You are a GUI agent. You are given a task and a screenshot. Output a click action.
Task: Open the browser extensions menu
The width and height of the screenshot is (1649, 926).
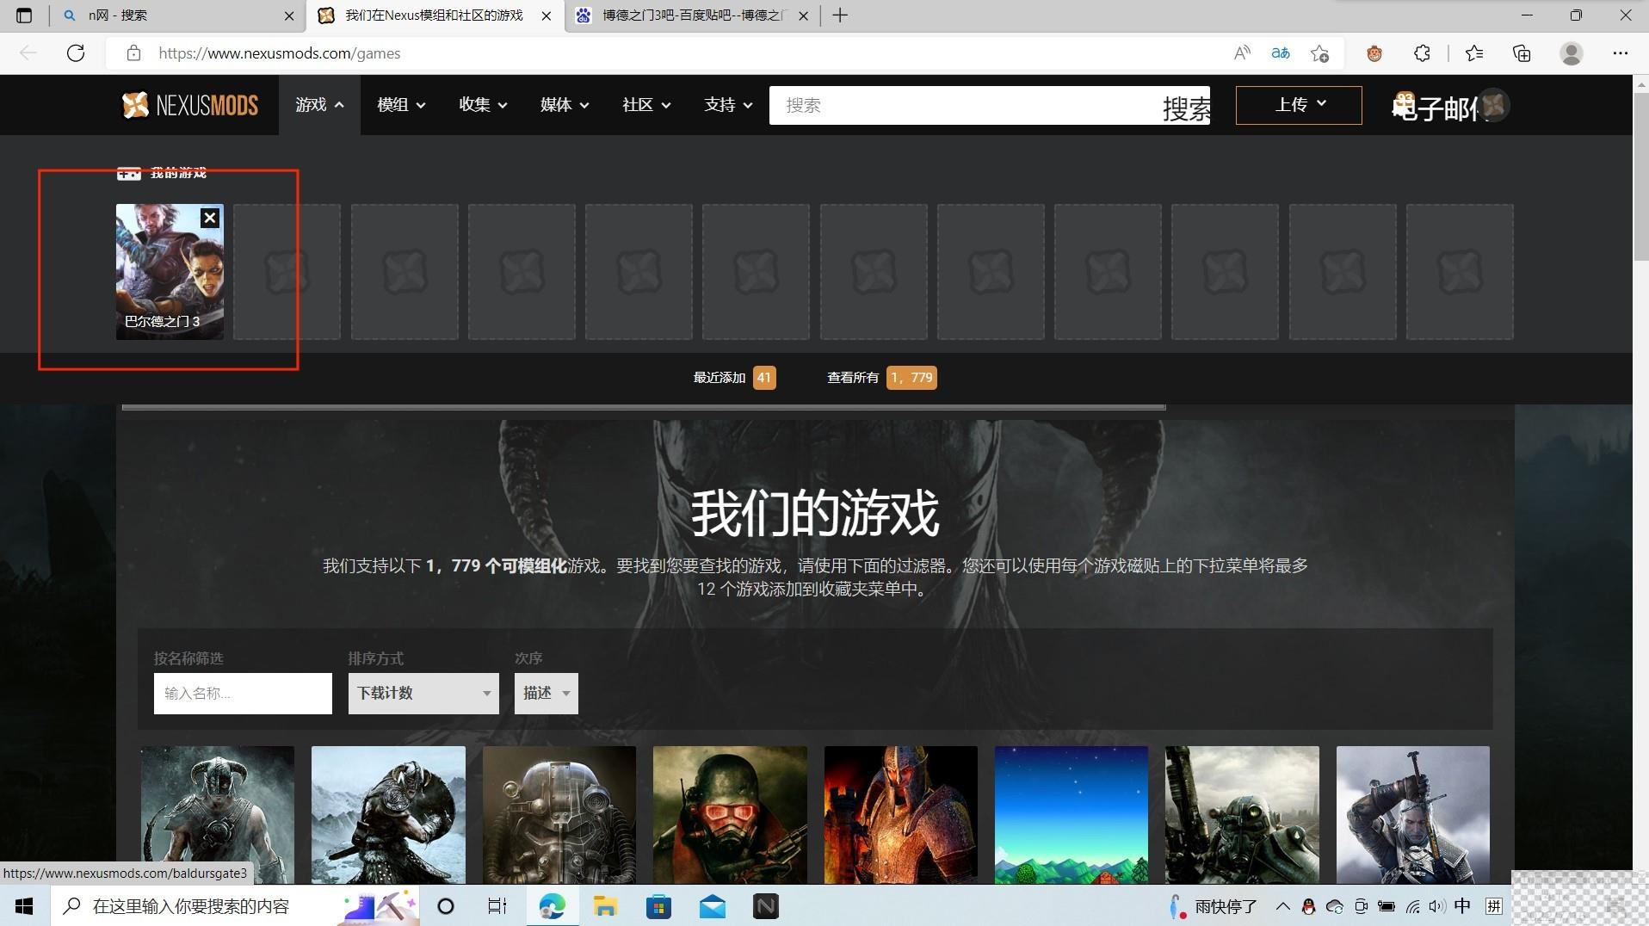pyautogui.click(x=1422, y=53)
